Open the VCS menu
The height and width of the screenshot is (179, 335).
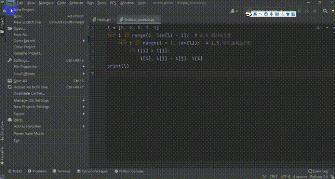(113, 3)
